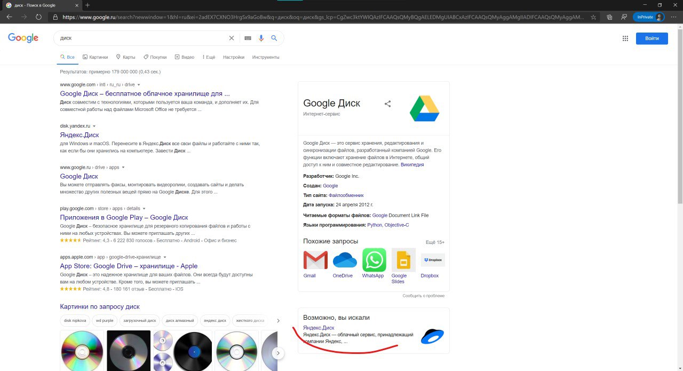Open the Python language link
The height and width of the screenshot is (371, 683).
click(375, 225)
